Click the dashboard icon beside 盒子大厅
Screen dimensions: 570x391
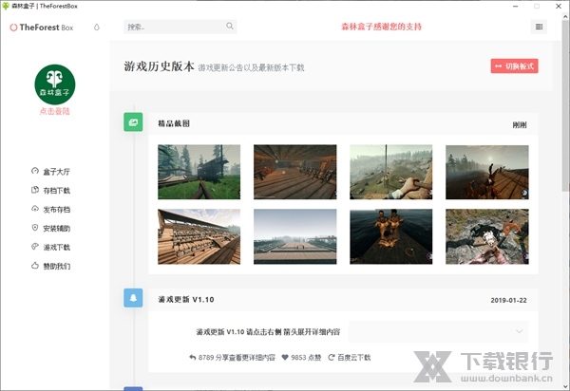point(35,171)
